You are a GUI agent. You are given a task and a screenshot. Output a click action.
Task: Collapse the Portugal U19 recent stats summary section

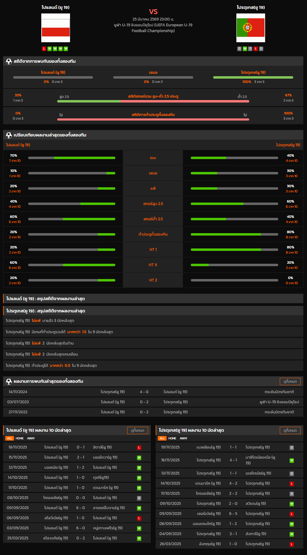153,311
